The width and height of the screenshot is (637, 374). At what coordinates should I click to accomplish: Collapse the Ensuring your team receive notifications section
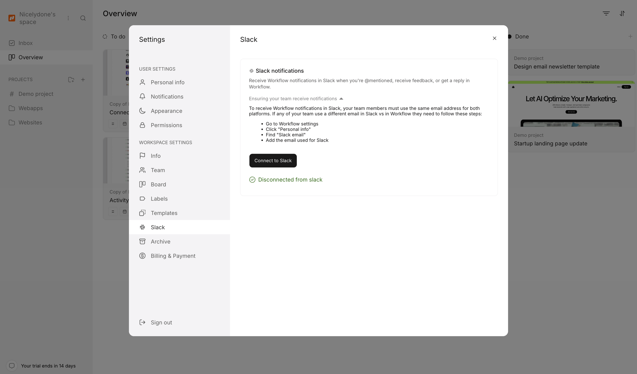tap(296, 99)
